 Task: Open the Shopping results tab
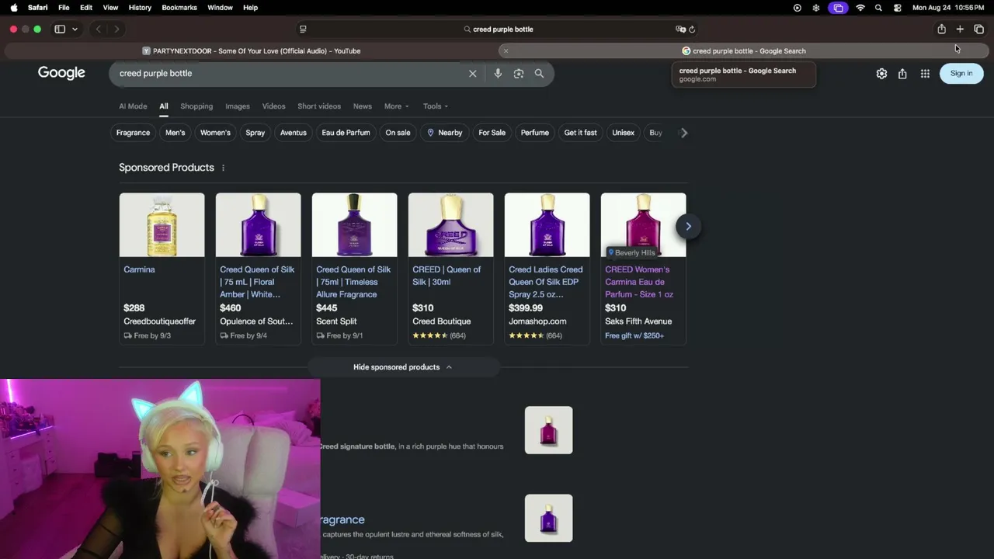196,106
